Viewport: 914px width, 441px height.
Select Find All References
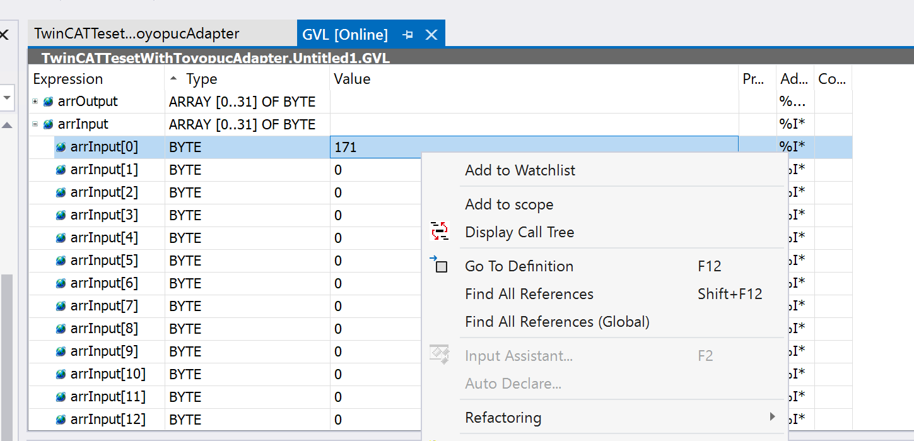(529, 294)
